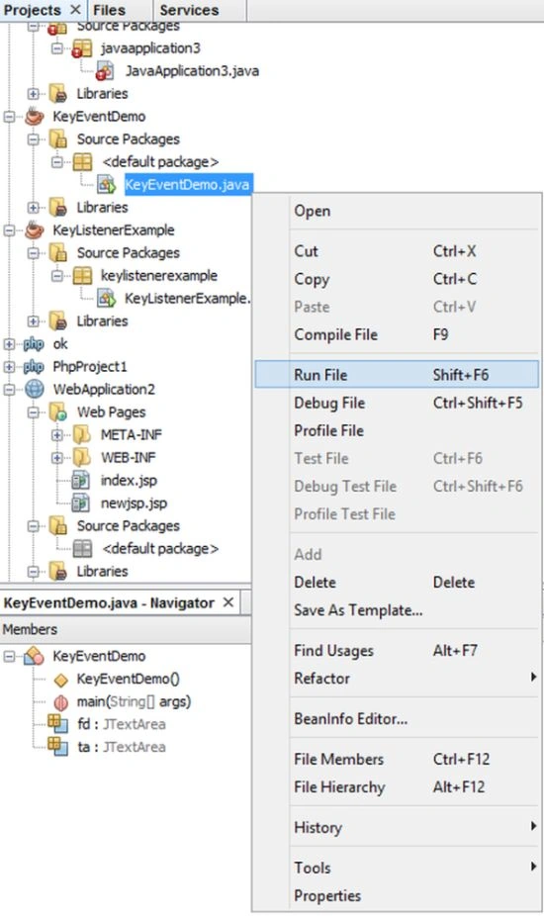Click the META-INF folder icon
Image resolution: width=544 pixels, height=916 pixels.
click(82, 434)
